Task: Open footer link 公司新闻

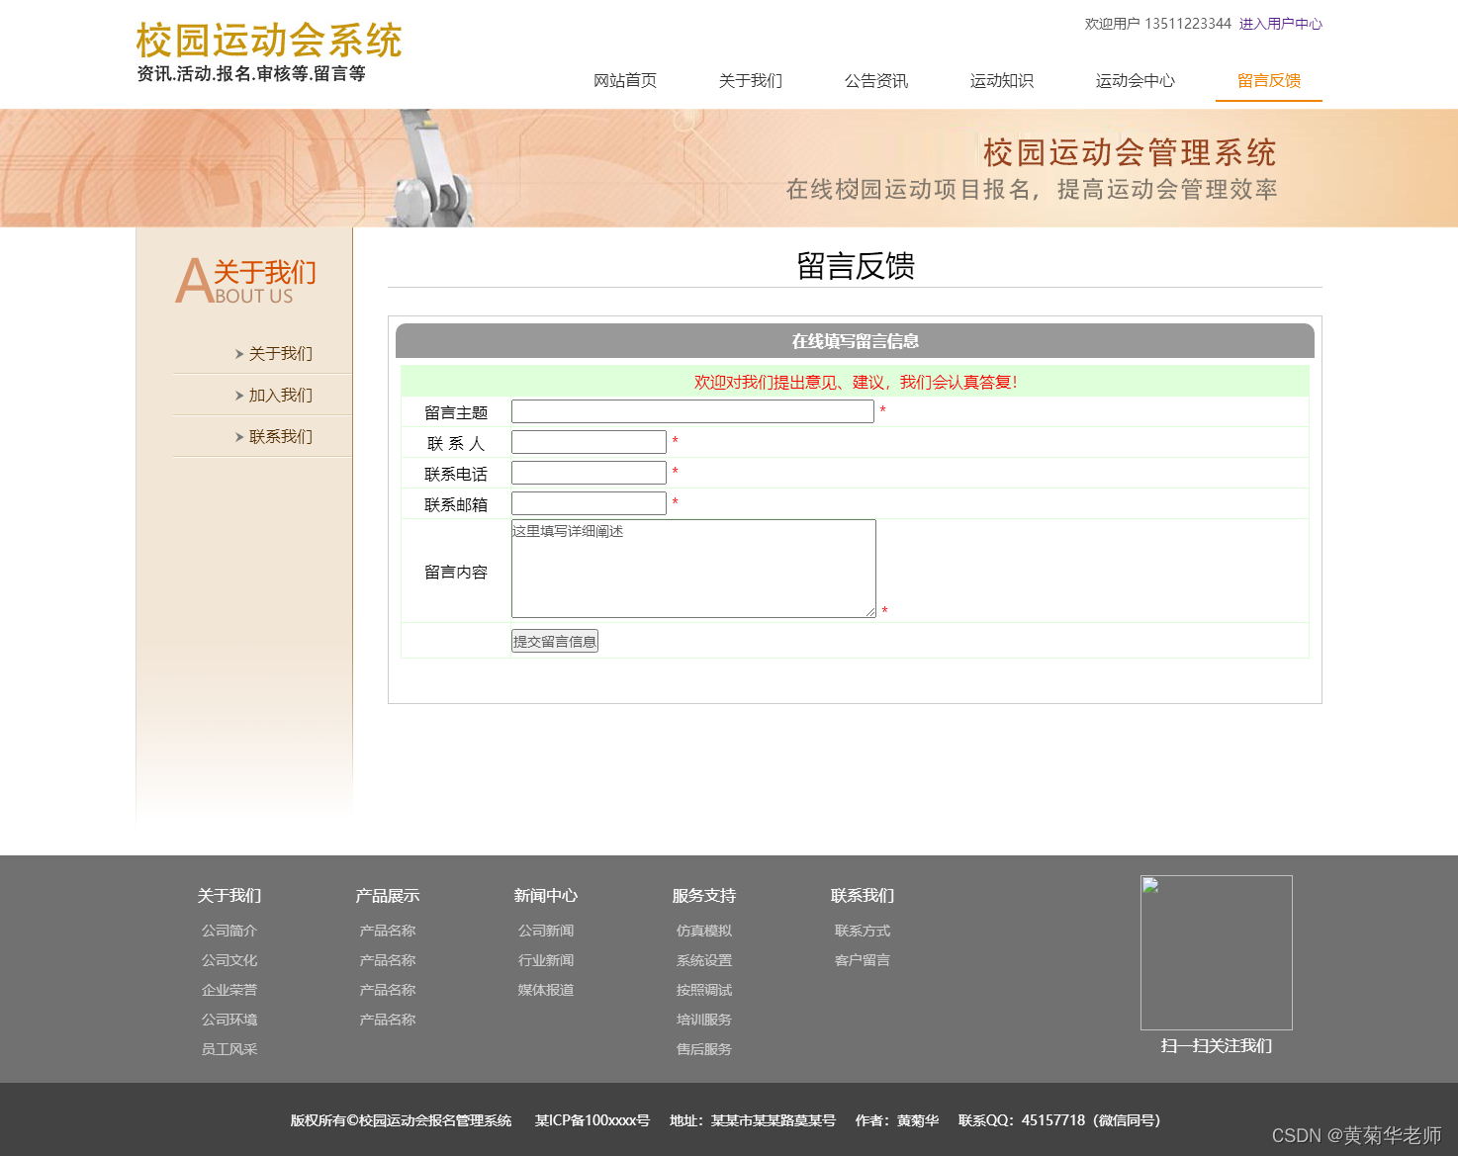Action: tap(546, 931)
